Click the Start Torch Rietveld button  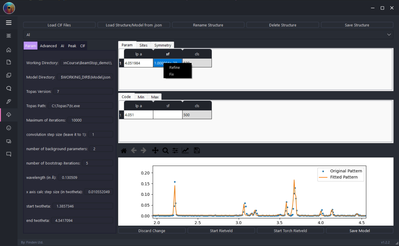pos(290,230)
